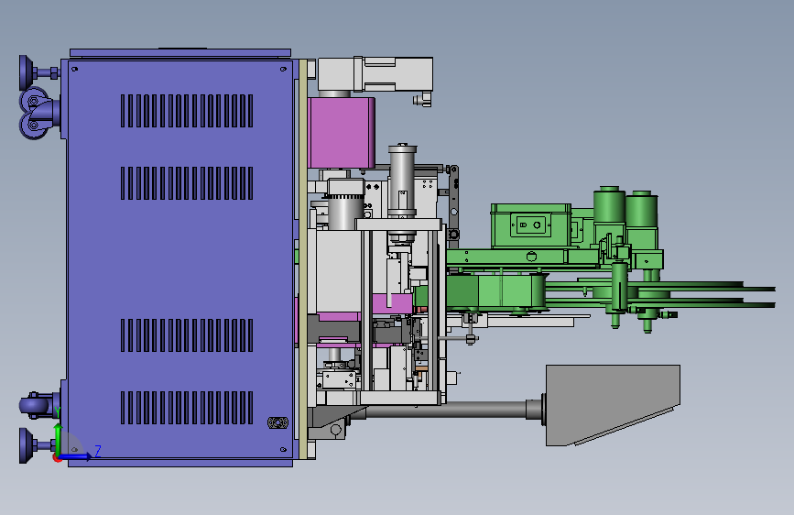Screen dimensions: 794x515
Task: Select the large magenta cover block at top
Action: (342, 133)
